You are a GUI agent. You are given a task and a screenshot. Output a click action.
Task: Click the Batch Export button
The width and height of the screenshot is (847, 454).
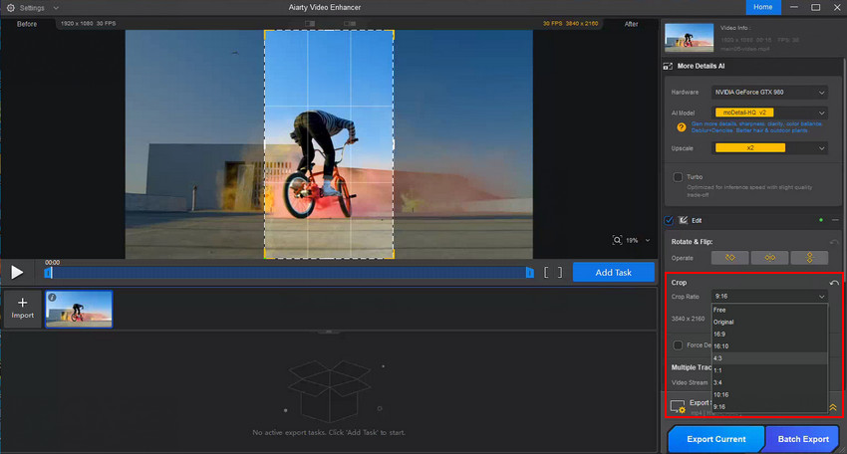click(803, 439)
